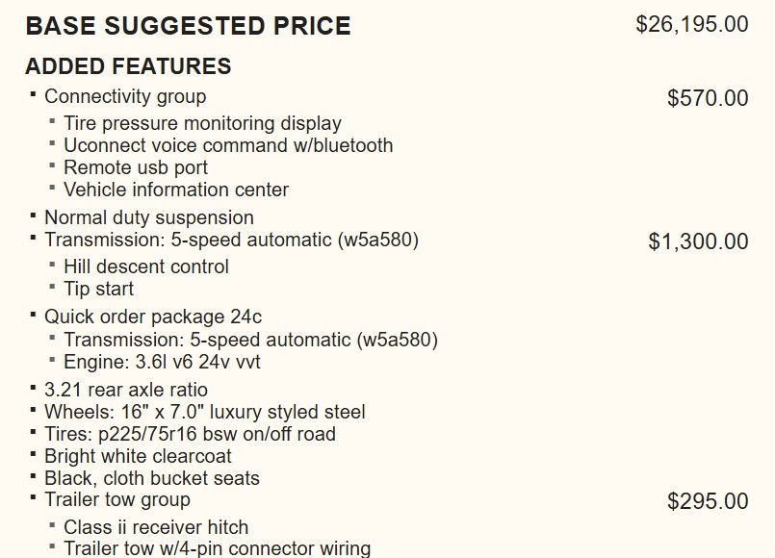The height and width of the screenshot is (558, 775).
Task: Click Quick order package 24c
Action: point(153,317)
